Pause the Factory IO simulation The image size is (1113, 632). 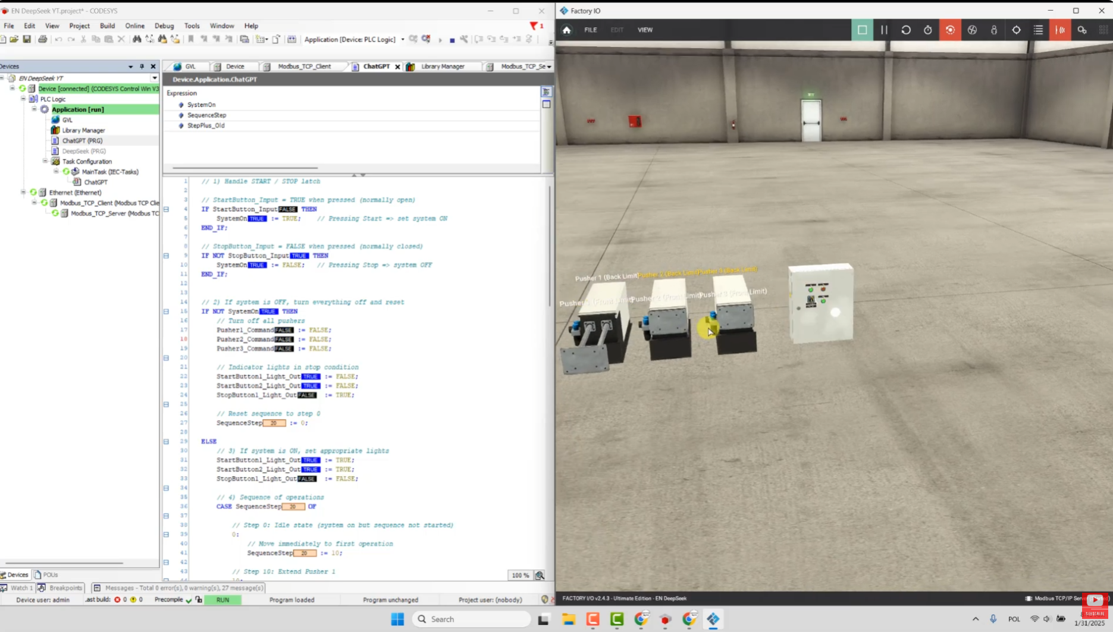coord(884,30)
